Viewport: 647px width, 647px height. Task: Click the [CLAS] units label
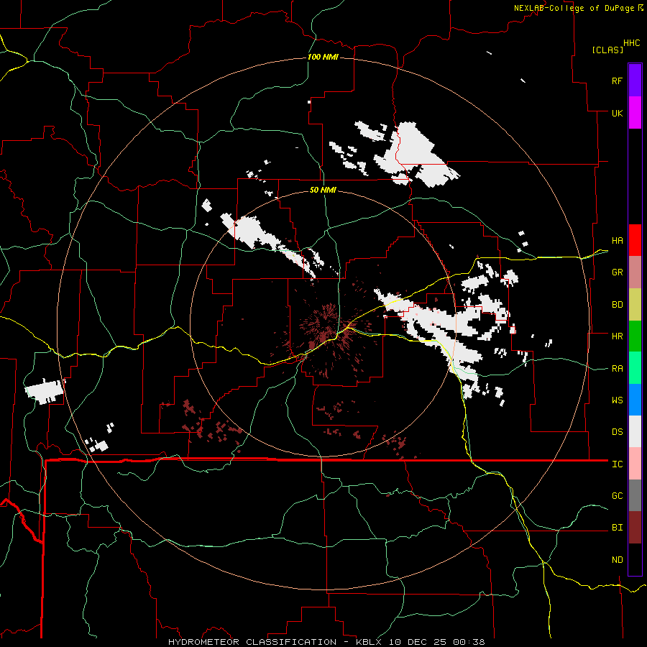607,50
